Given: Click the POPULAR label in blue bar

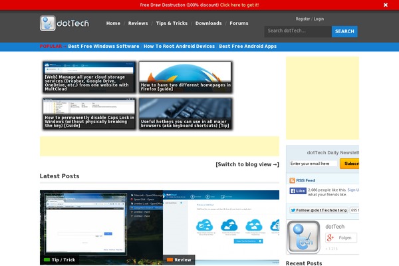Looking at the screenshot, I should tap(51, 47).
